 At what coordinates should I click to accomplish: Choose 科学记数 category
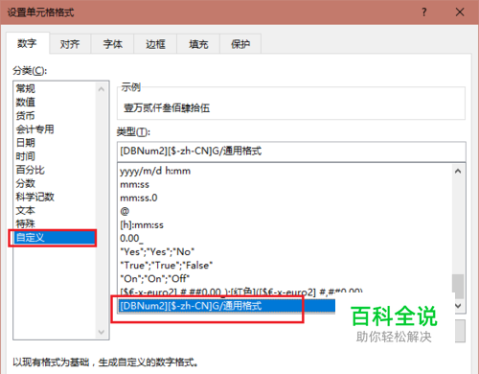(35, 197)
